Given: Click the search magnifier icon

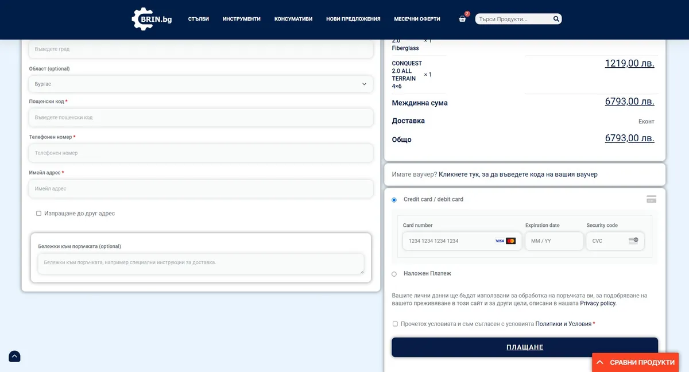Looking at the screenshot, I should click(x=556, y=19).
